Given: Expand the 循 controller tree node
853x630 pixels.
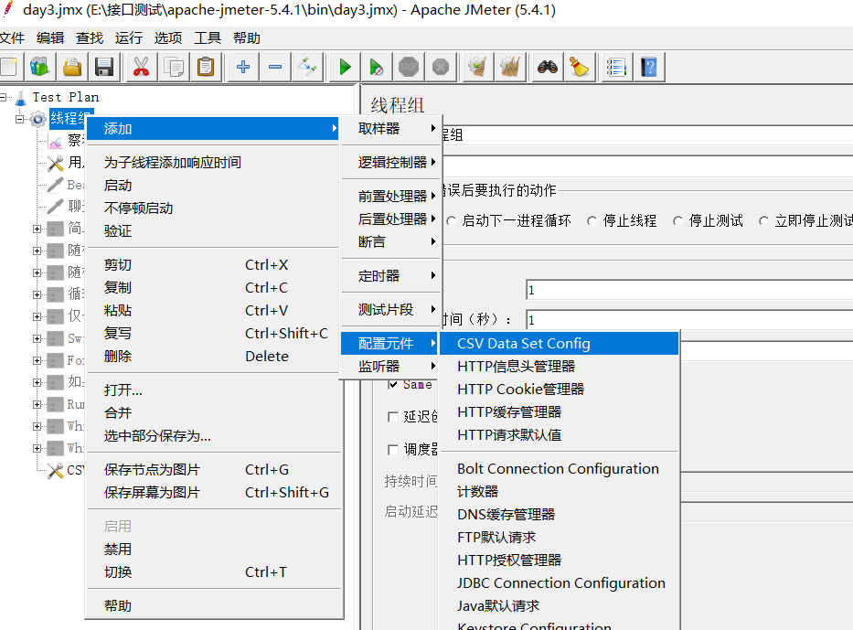Looking at the screenshot, I should point(37,294).
